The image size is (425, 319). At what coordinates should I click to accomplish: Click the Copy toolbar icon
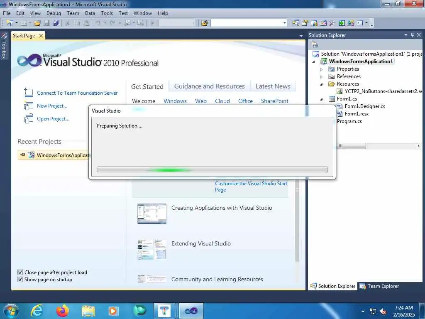(77, 23)
